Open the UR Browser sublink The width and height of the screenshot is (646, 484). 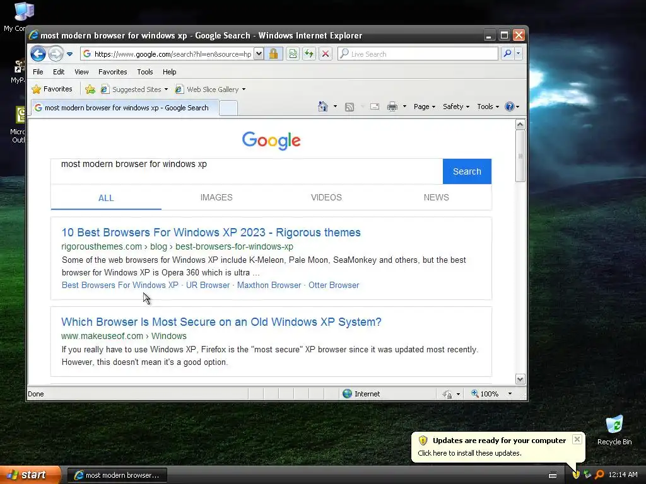pyautogui.click(x=208, y=285)
